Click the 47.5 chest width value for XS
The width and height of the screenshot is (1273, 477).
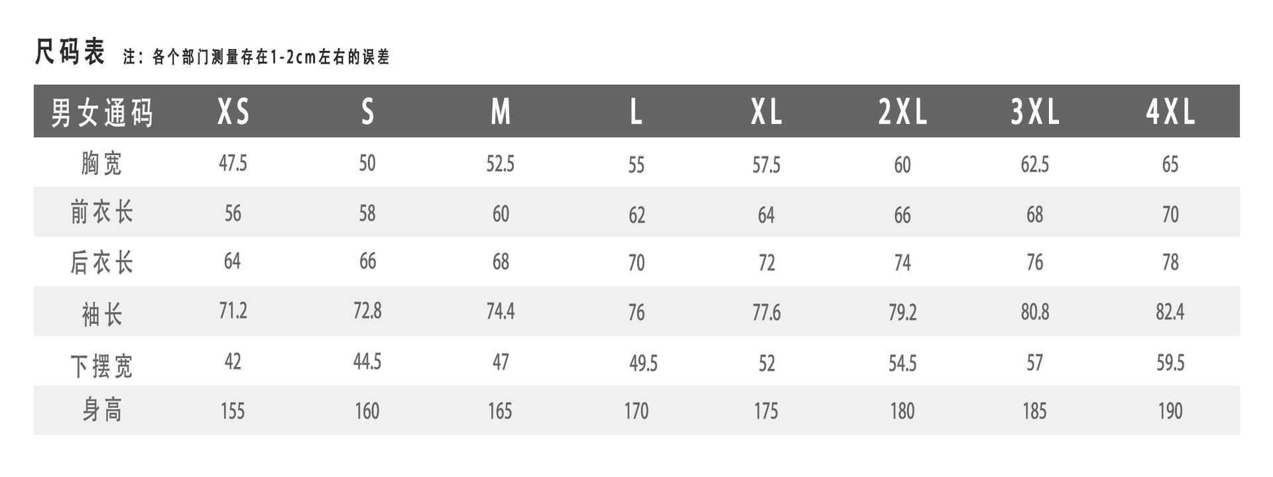click(233, 163)
